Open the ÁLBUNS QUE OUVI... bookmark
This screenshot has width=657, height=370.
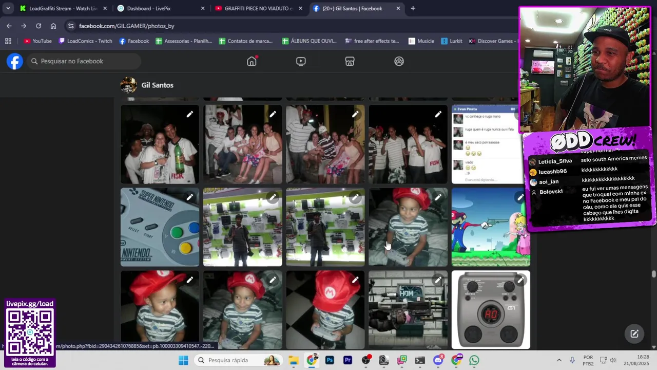309,41
